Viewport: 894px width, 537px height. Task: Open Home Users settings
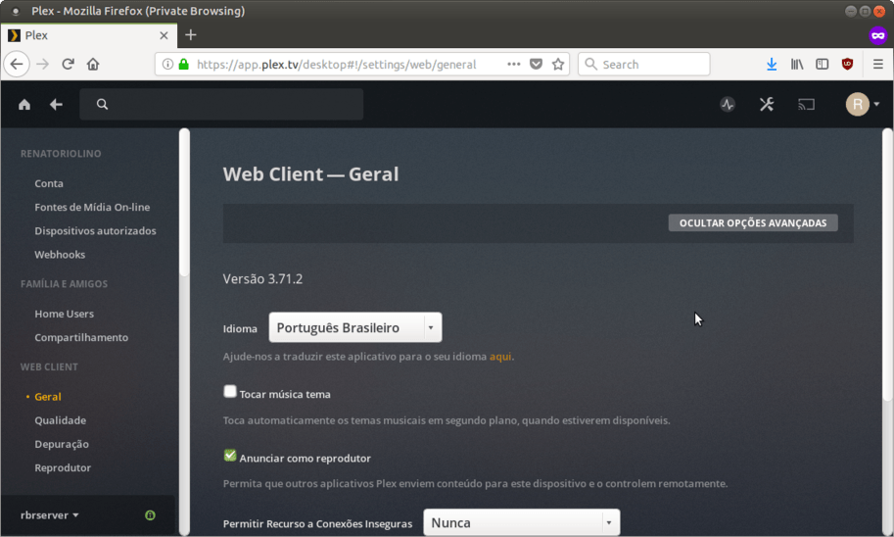click(64, 314)
